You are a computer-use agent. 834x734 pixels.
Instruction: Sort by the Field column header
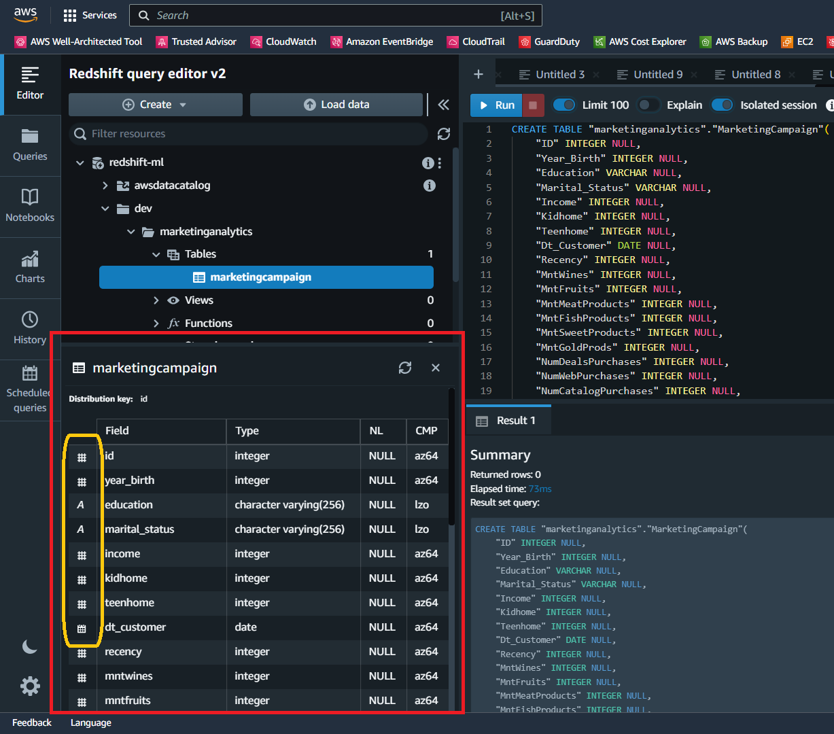click(162, 431)
